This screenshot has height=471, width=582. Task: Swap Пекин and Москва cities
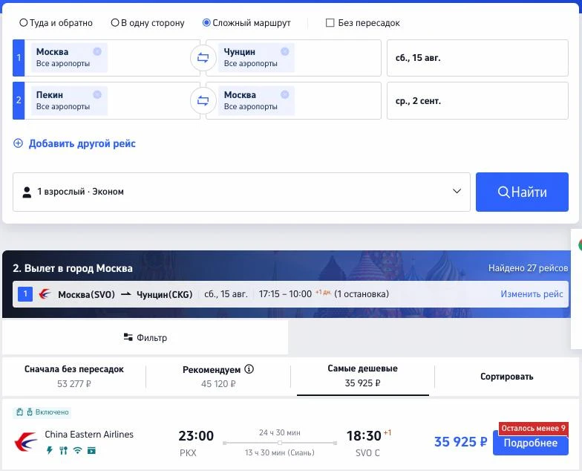point(203,101)
